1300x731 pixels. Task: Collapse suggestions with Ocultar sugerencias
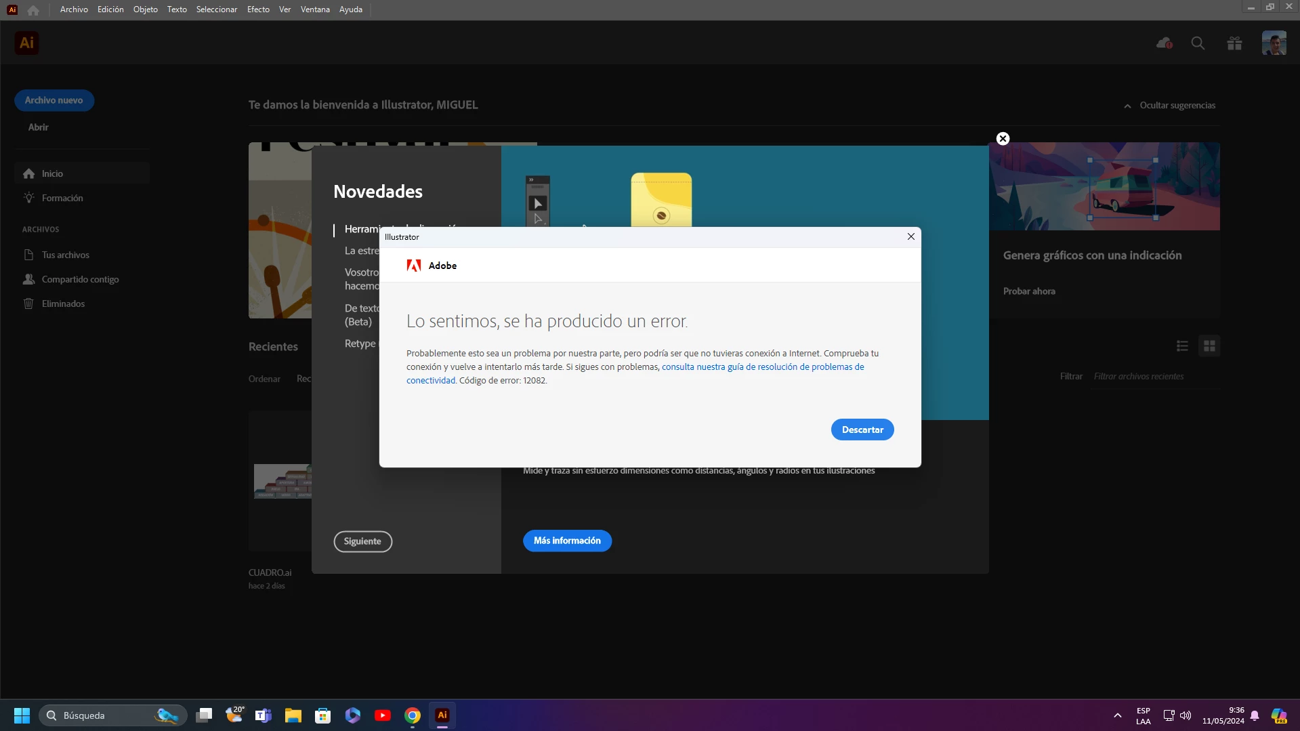coord(1170,105)
